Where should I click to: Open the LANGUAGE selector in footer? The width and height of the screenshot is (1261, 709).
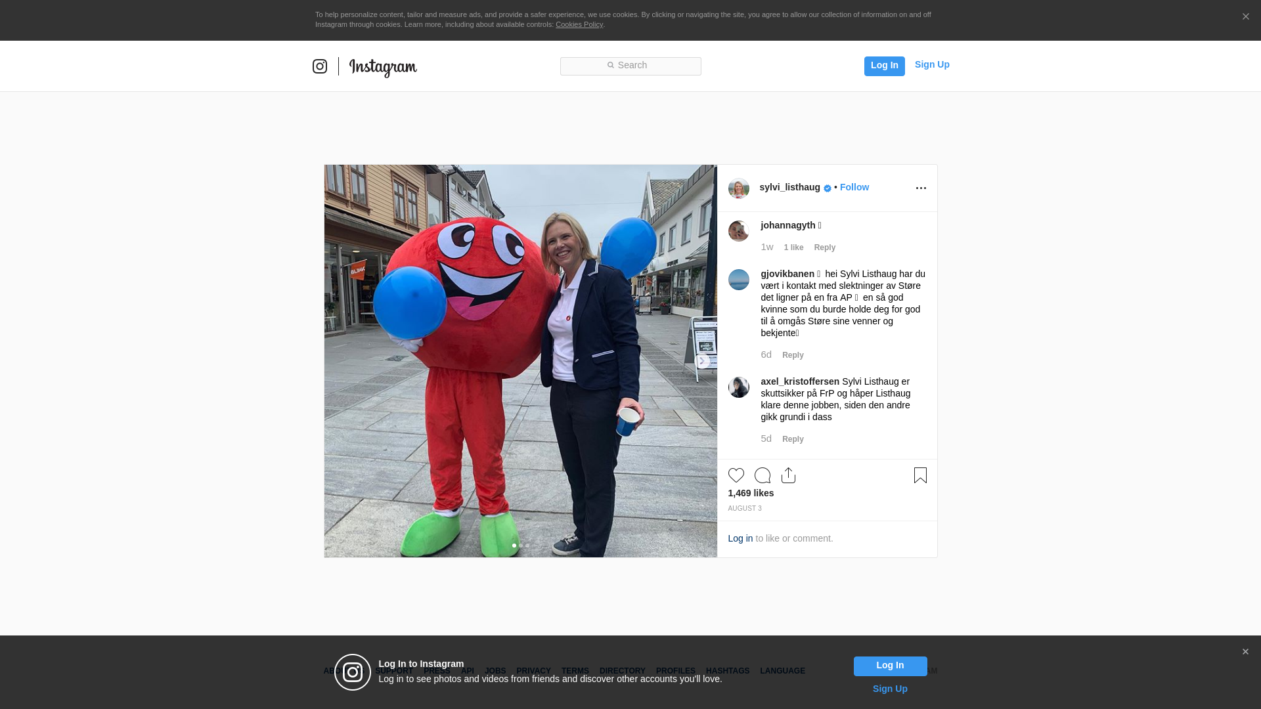[782, 671]
